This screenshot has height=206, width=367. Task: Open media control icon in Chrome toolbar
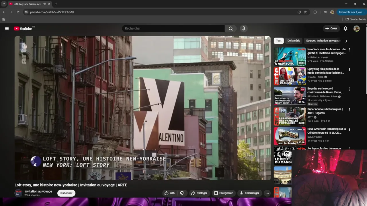coord(325,12)
